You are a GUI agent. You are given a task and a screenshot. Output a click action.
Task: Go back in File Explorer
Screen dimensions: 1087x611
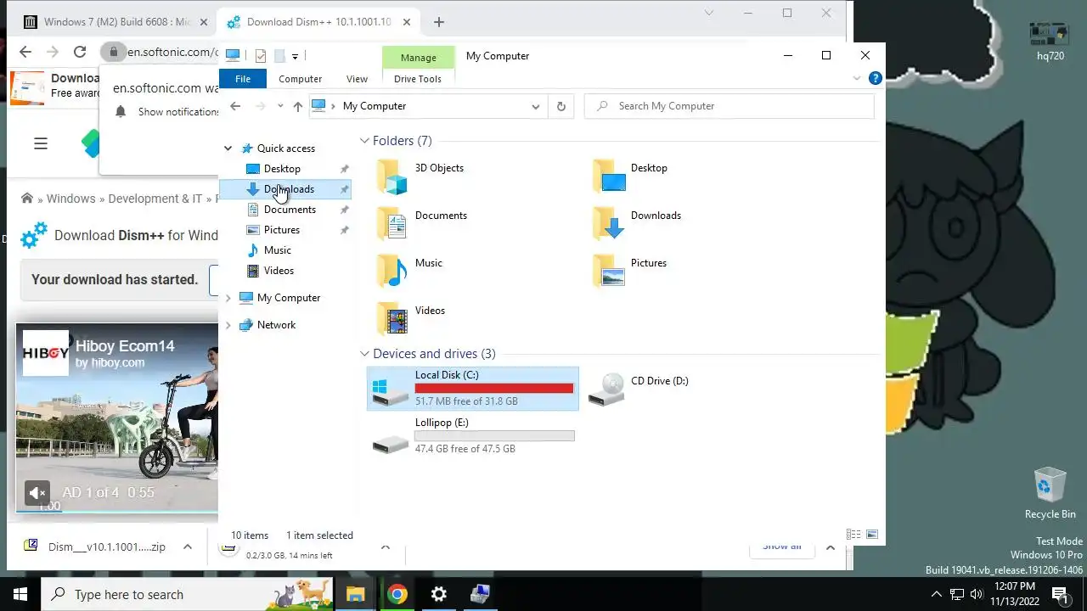[235, 106]
